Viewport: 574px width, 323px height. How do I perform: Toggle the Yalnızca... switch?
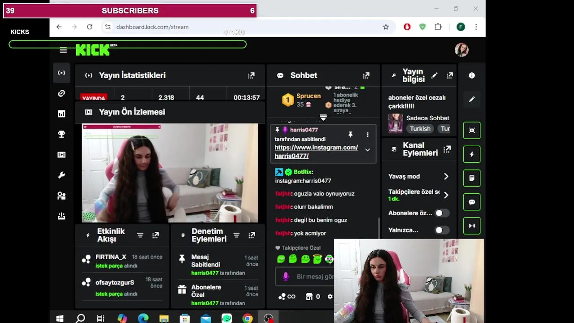point(442,230)
